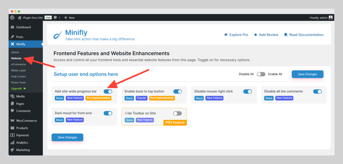Open the Help Center submenu item
This screenshot has height=164, width=343.
pos(18,77)
